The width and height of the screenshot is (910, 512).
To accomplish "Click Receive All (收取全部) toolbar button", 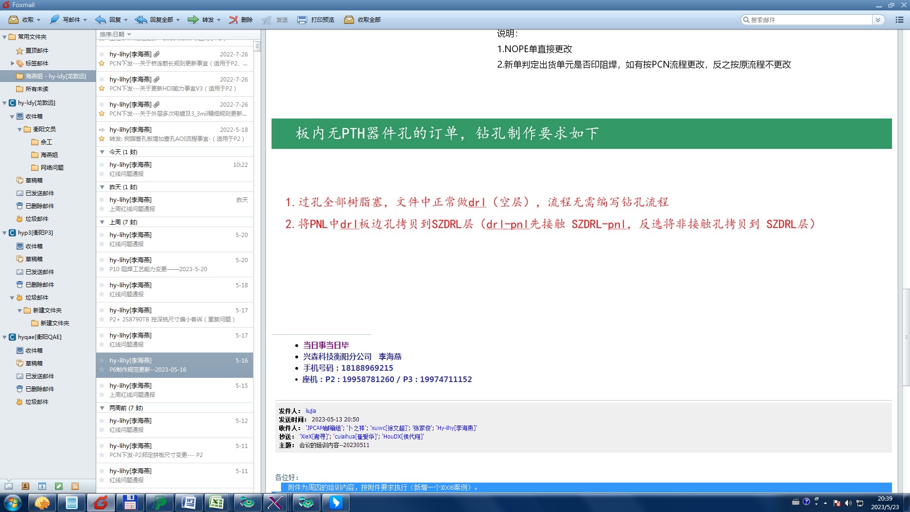I will point(363,20).
